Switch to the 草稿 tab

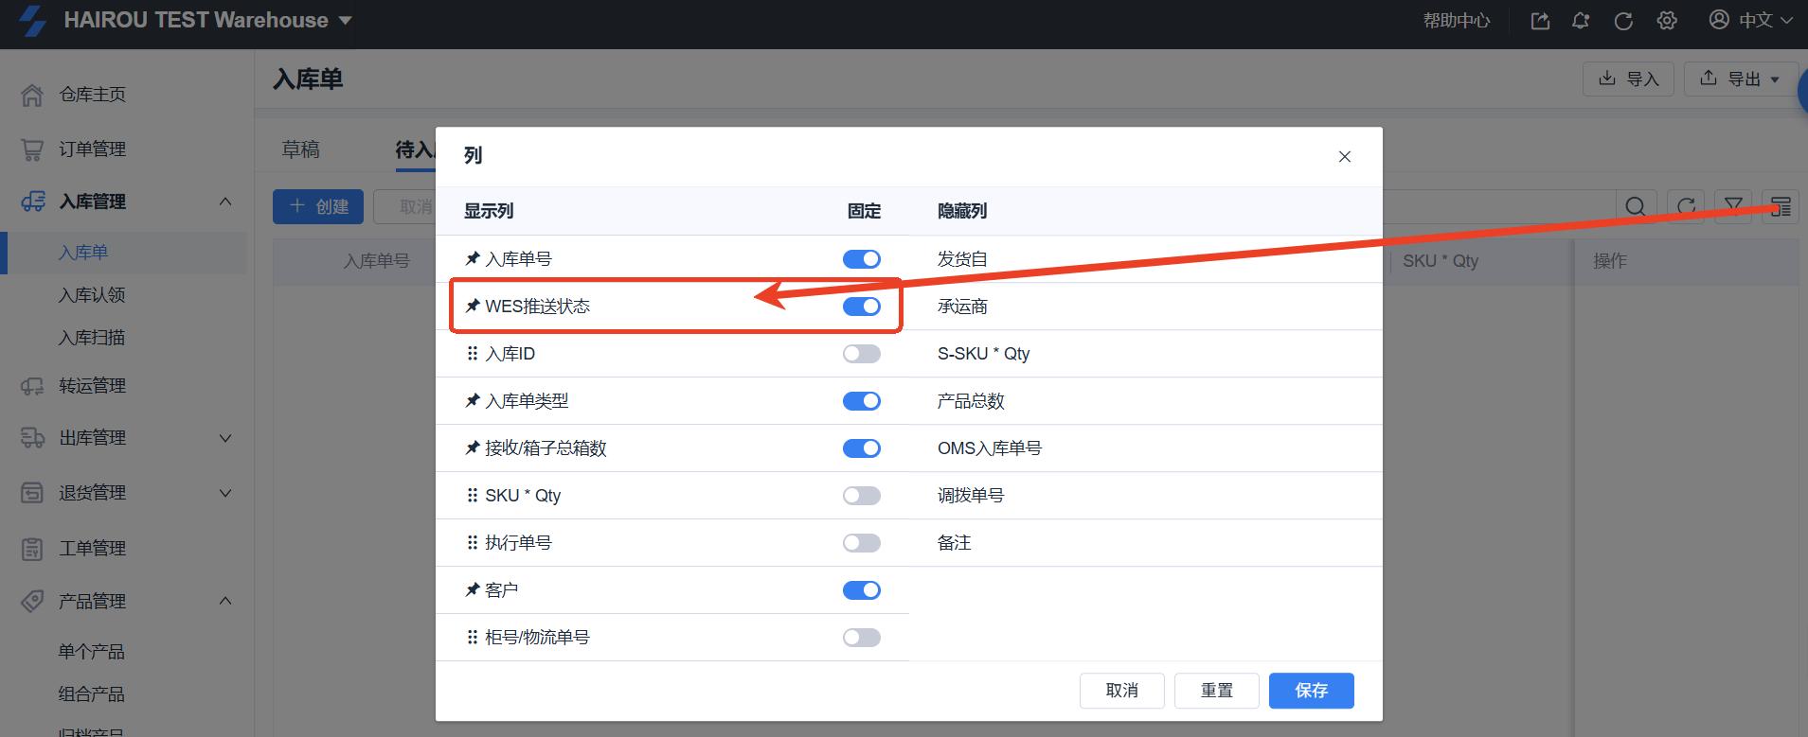pyautogui.click(x=301, y=149)
